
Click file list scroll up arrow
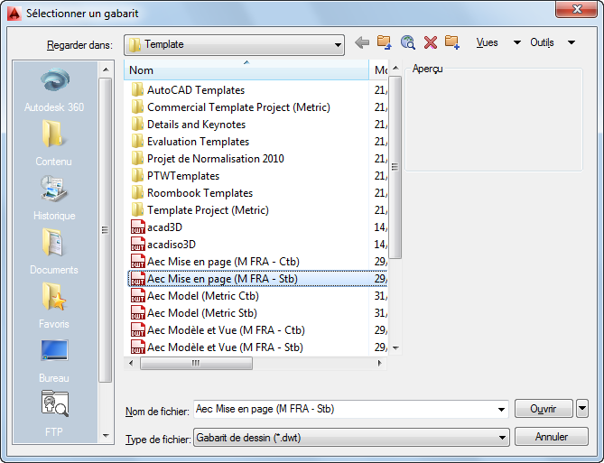[x=395, y=69]
